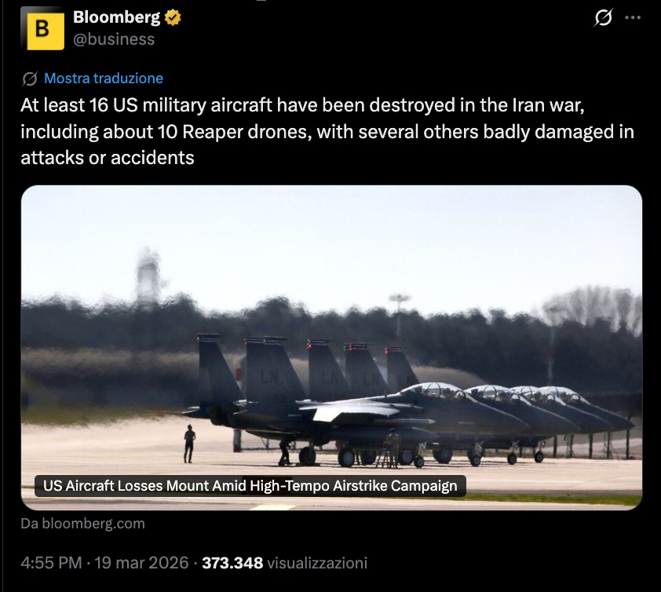Click the control tower in photo background
Screen dimensions: 661x592
coord(148,274)
